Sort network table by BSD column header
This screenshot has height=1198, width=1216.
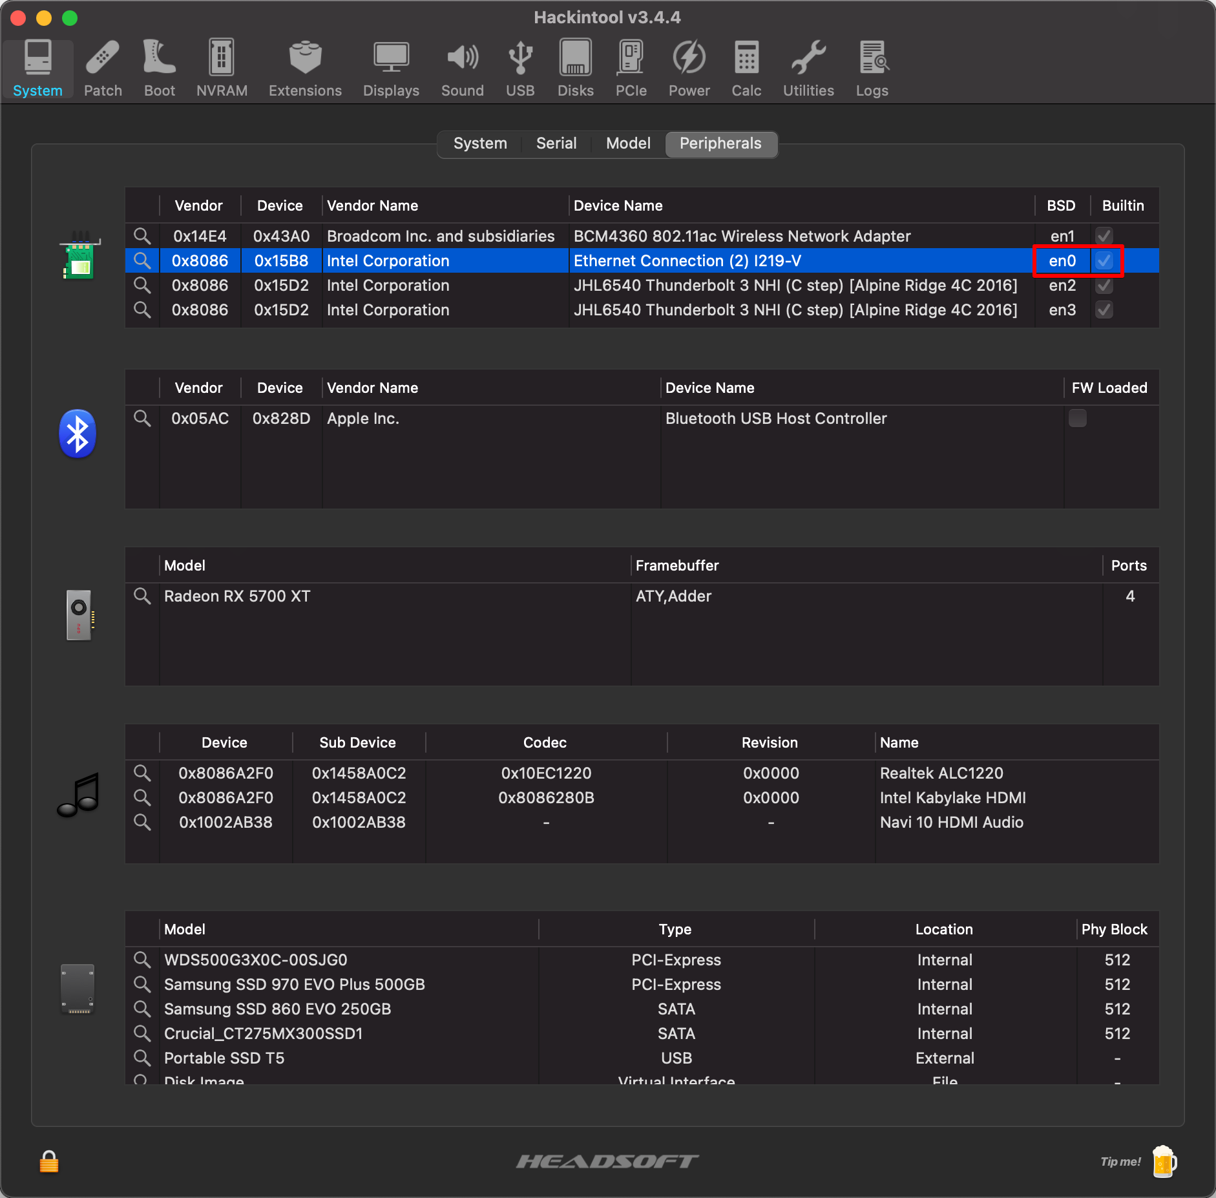[x=1061, y=205]
